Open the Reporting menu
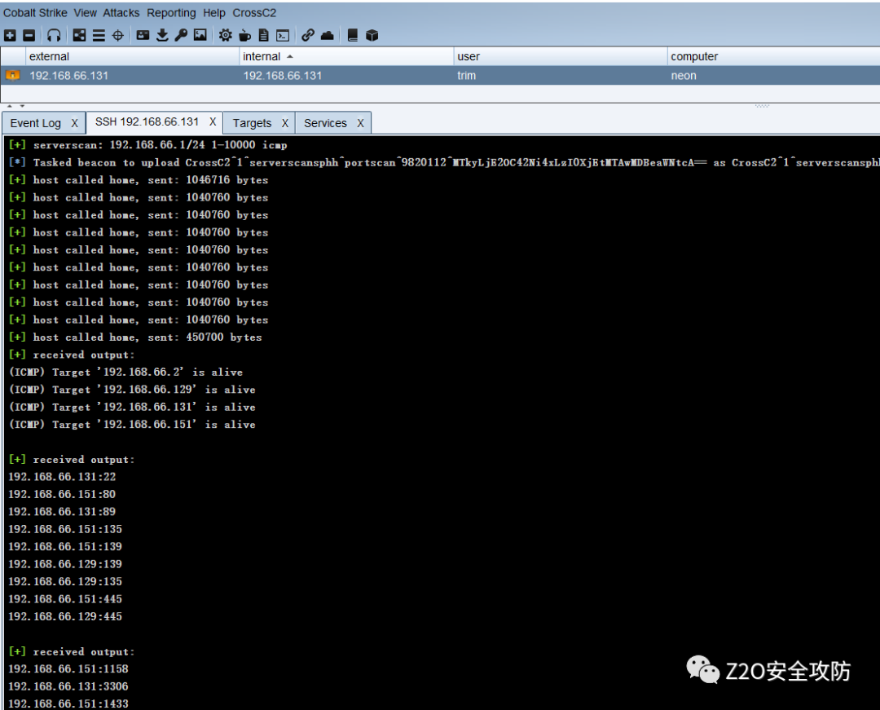The image size is (880, 710). pyautogui.click(x=171, y=13)
